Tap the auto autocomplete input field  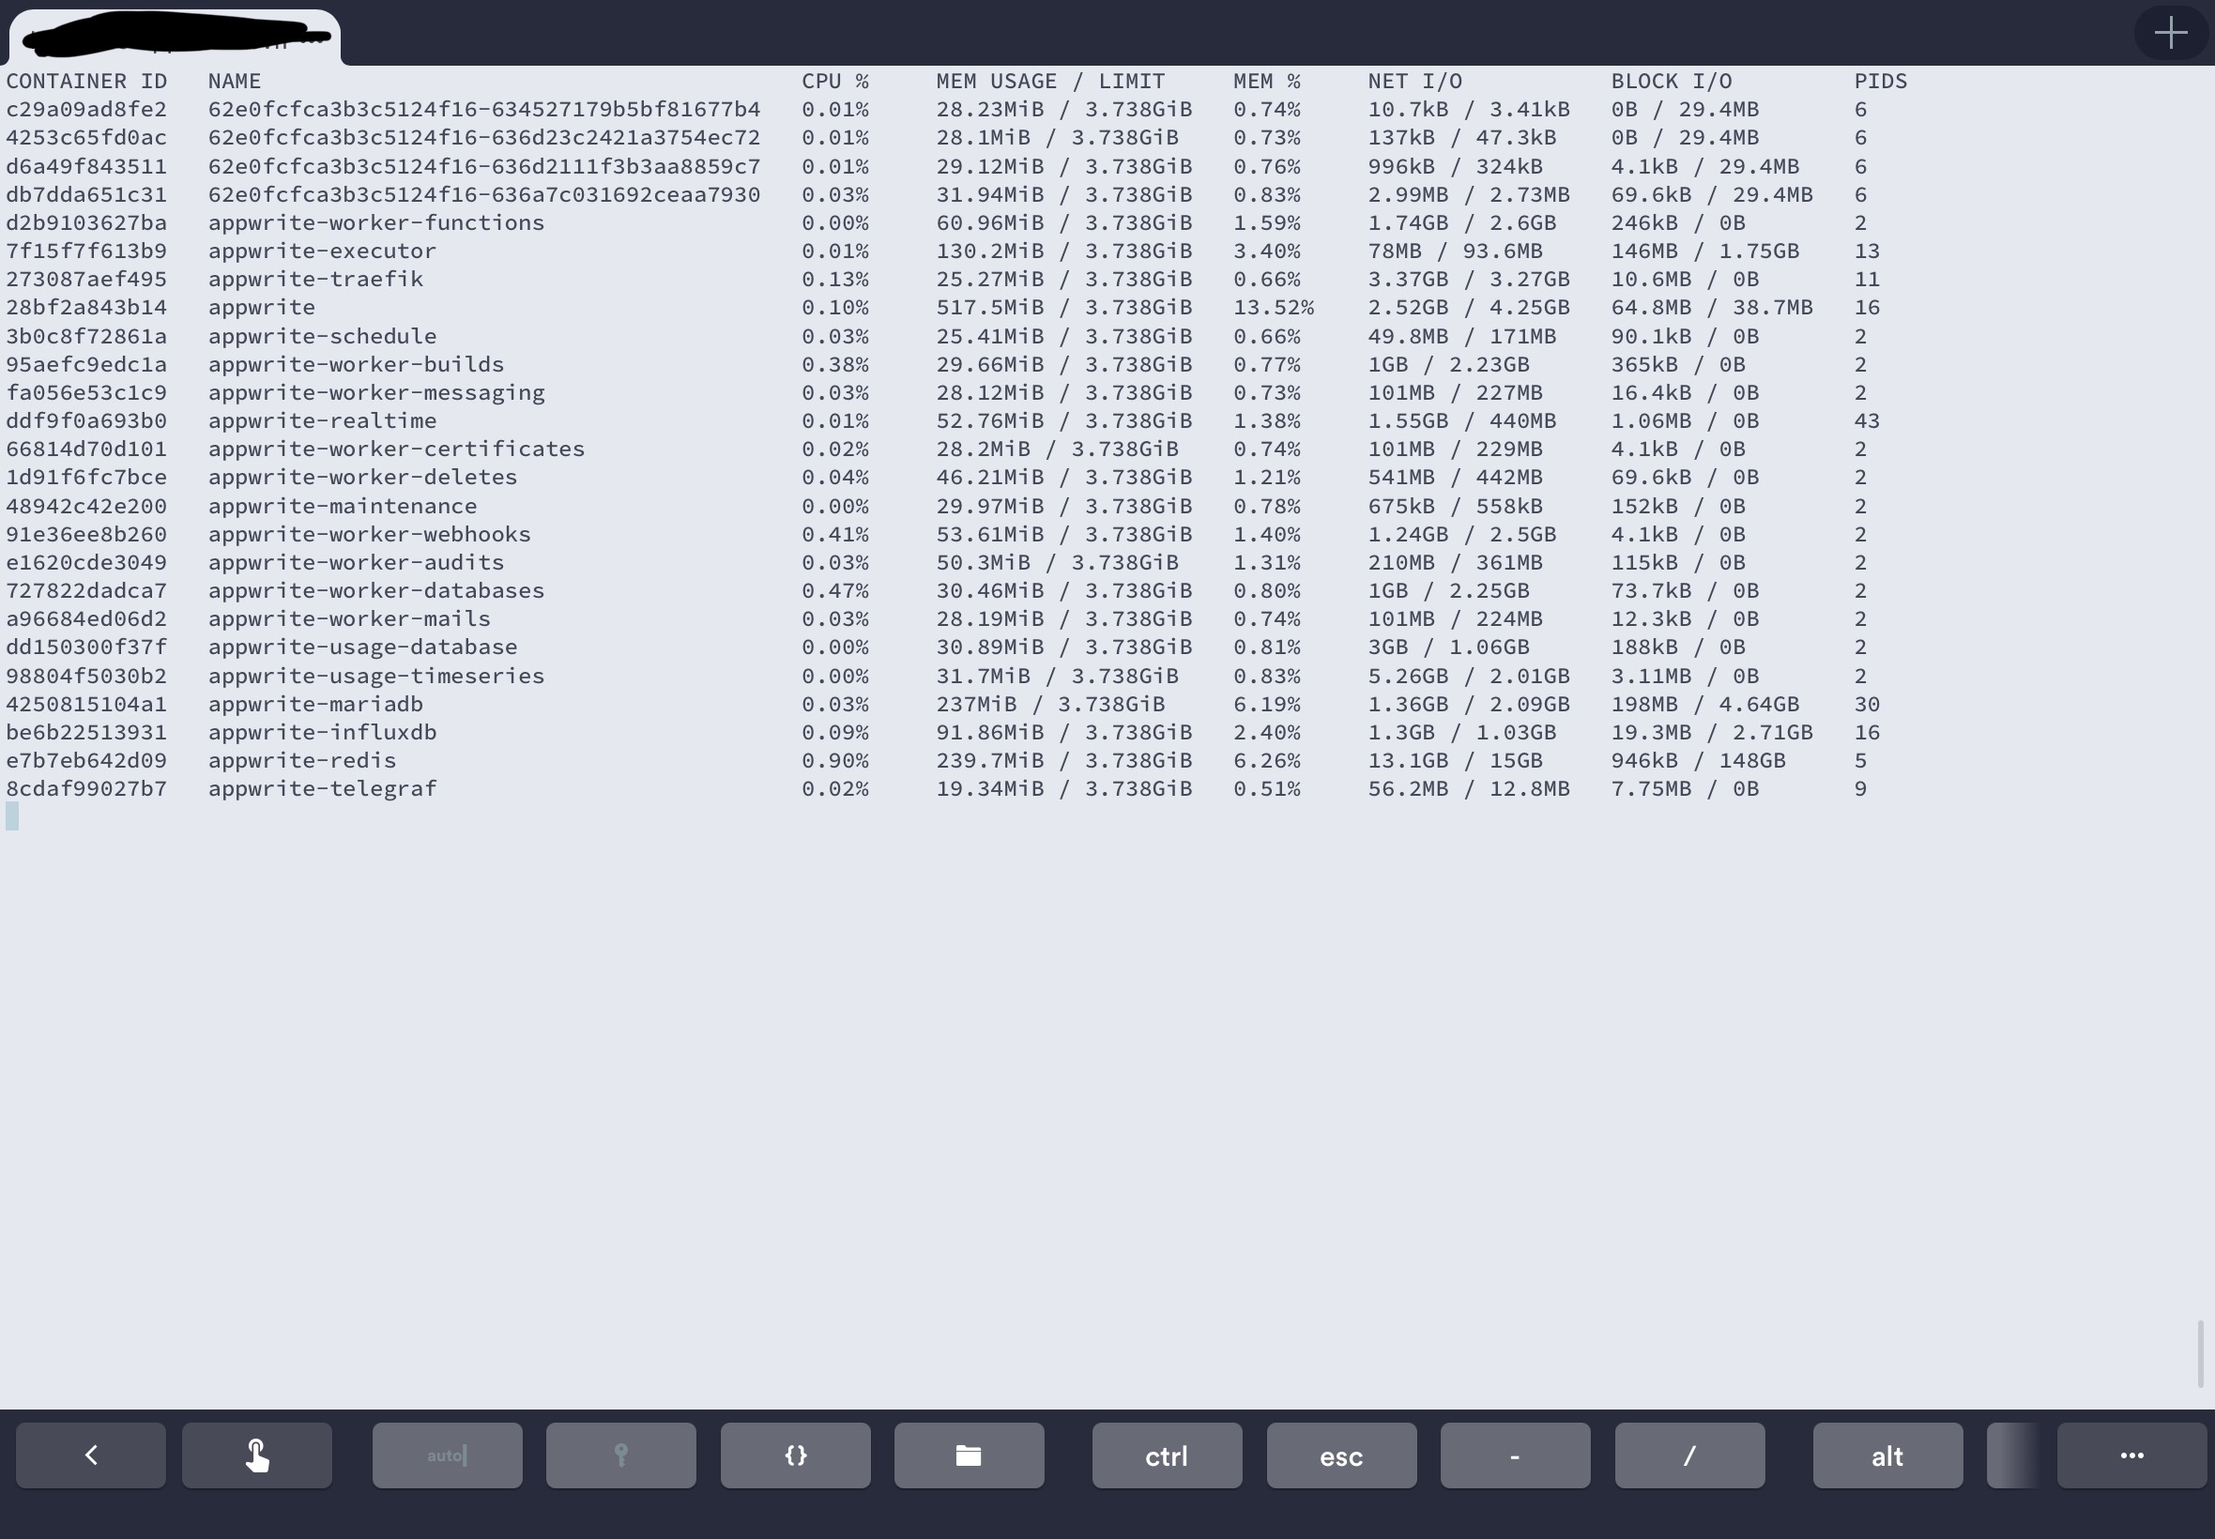click(x=446, y=1455)
